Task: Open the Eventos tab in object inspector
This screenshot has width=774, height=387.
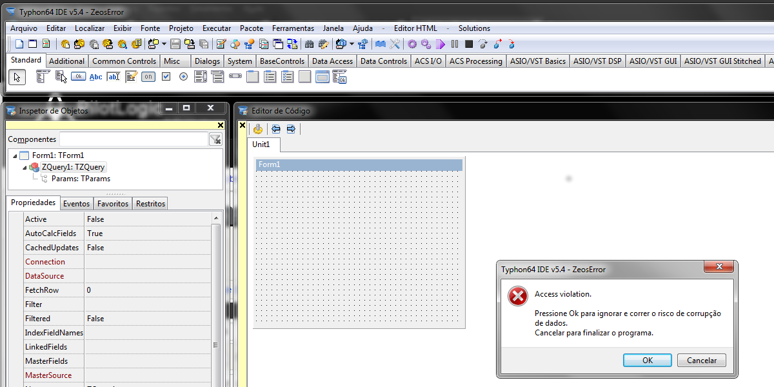Action: click(x=76, y=204)
